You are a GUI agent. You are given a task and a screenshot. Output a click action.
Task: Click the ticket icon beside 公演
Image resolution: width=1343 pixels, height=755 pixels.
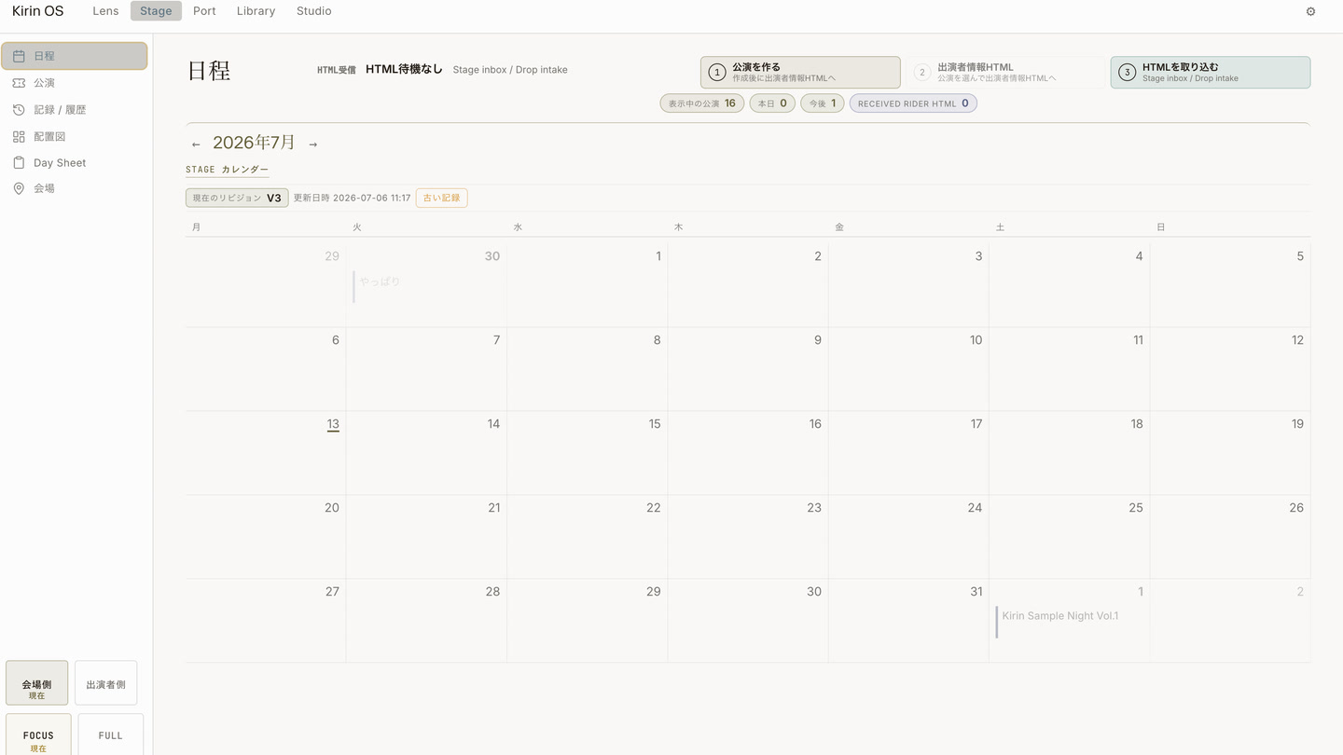[19, 83]
